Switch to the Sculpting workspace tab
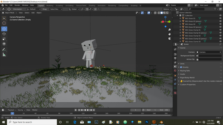The image size is (223, 125). pos(59,5)
